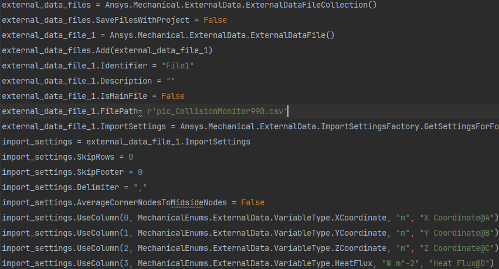
Task: Place cursor on False after SaveFilesWithProject
Action: point(215,20)
